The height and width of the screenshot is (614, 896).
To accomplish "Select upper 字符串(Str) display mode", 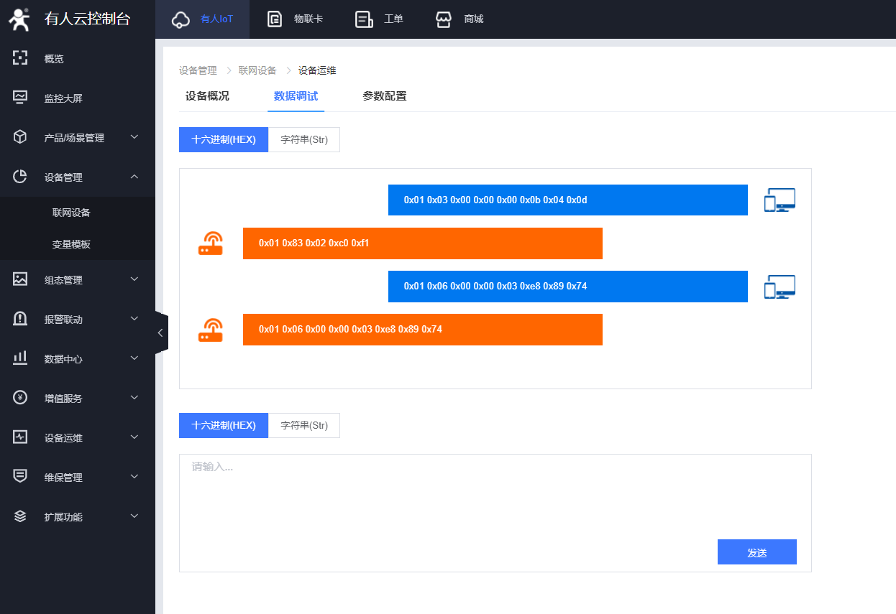I will click(x=304, y=140).
